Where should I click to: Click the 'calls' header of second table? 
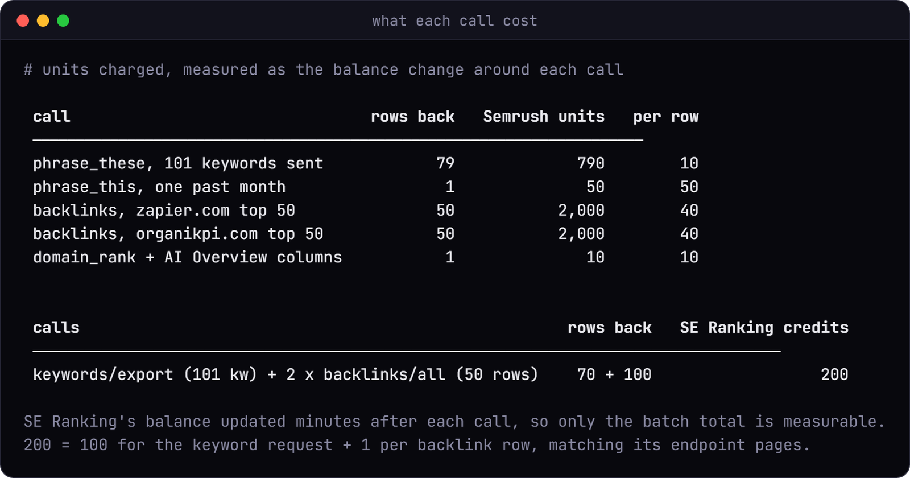(56, 328)
